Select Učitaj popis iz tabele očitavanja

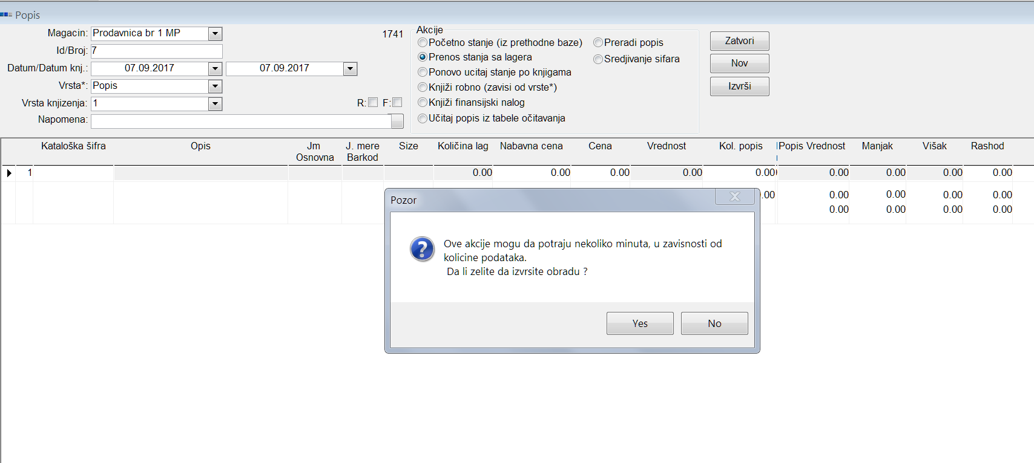tap(423, 118)
